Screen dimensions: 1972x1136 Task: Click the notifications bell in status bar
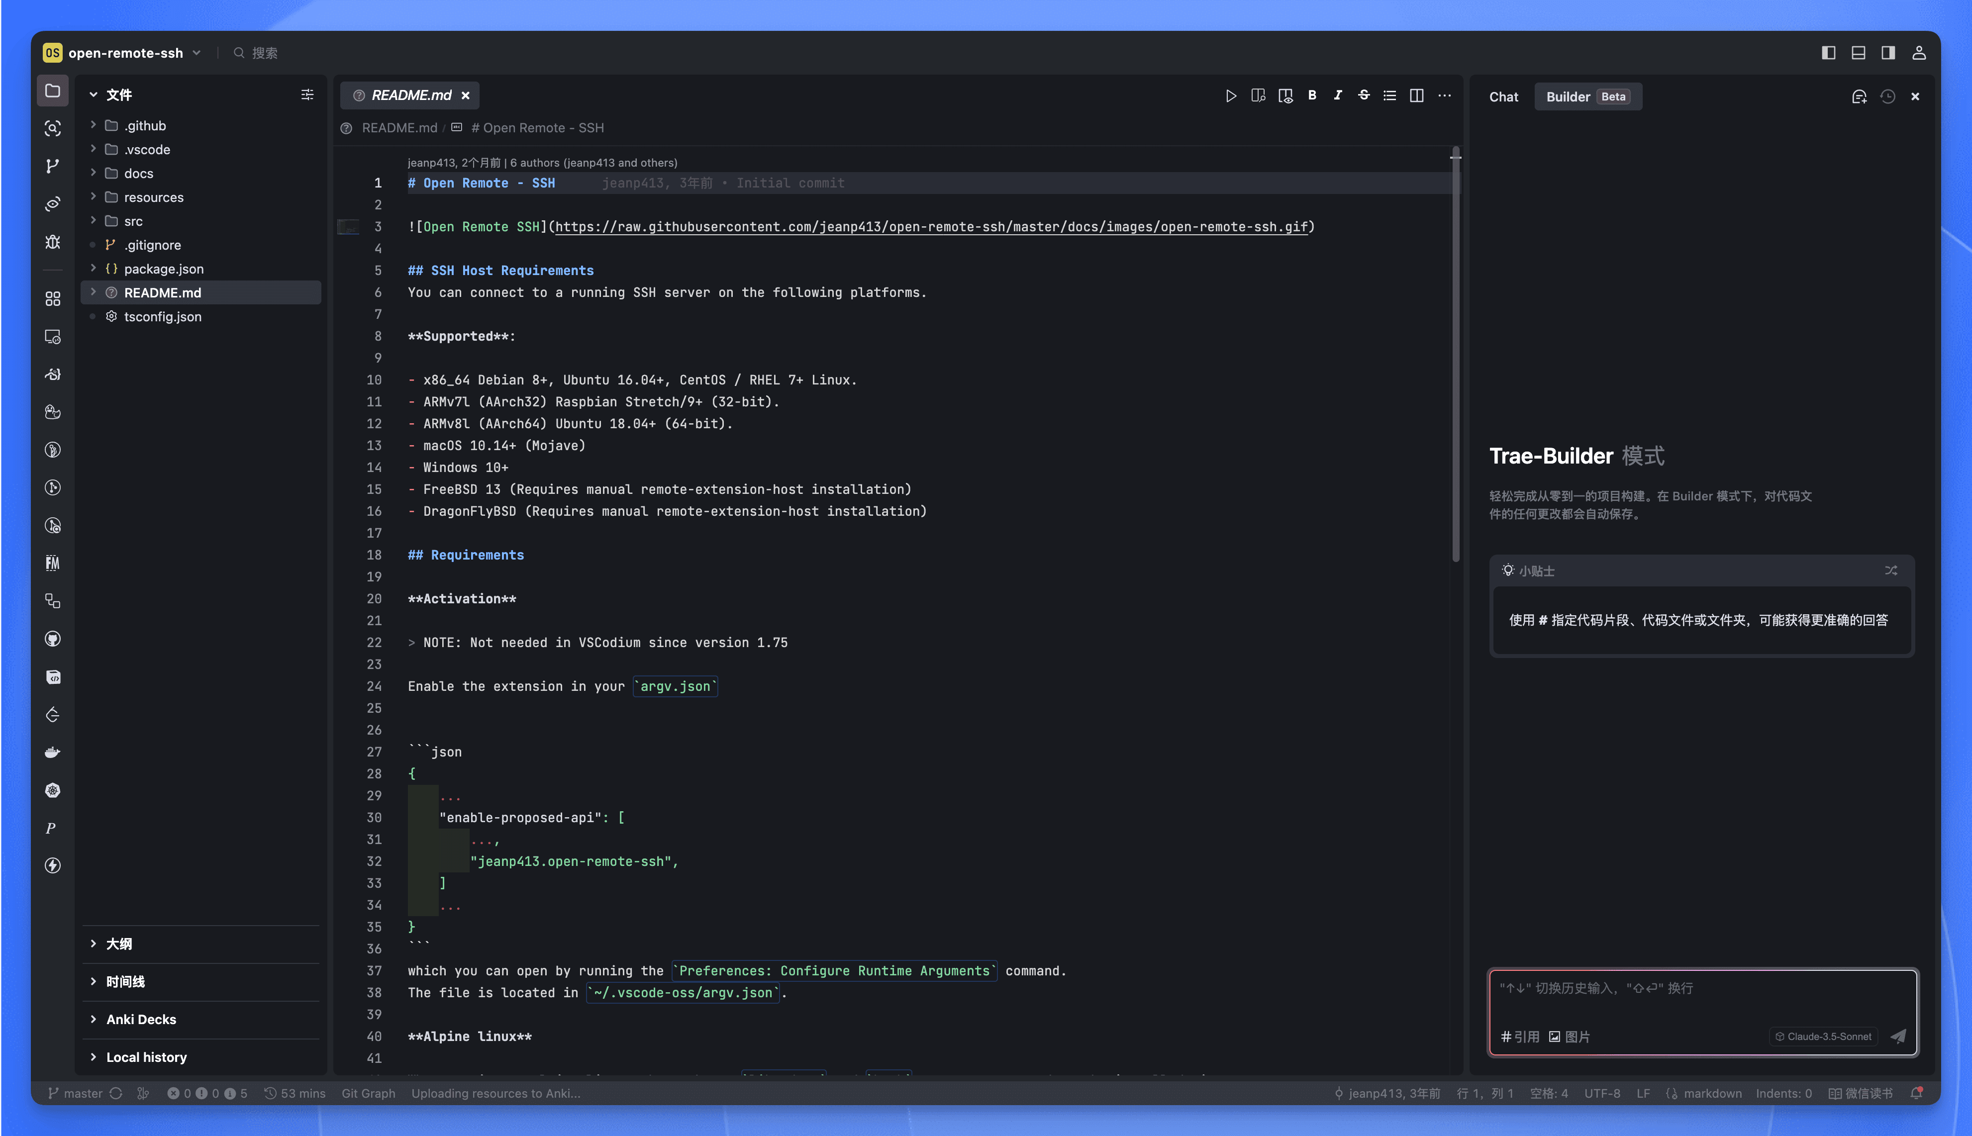coord(1917,1093)
